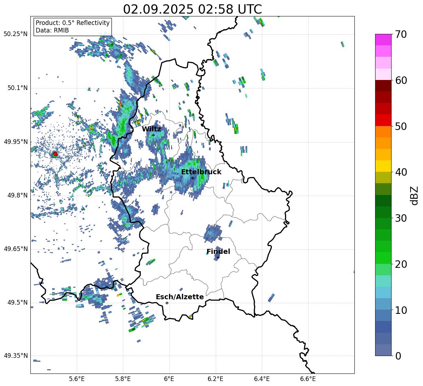Click the Wiltz location cross marker
The height and width of the screenshot is (386, 423).
[x=153, y=135]
